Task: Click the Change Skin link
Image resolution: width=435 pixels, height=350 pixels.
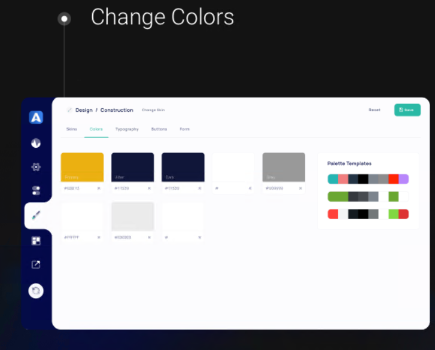Action: (153, 110)
